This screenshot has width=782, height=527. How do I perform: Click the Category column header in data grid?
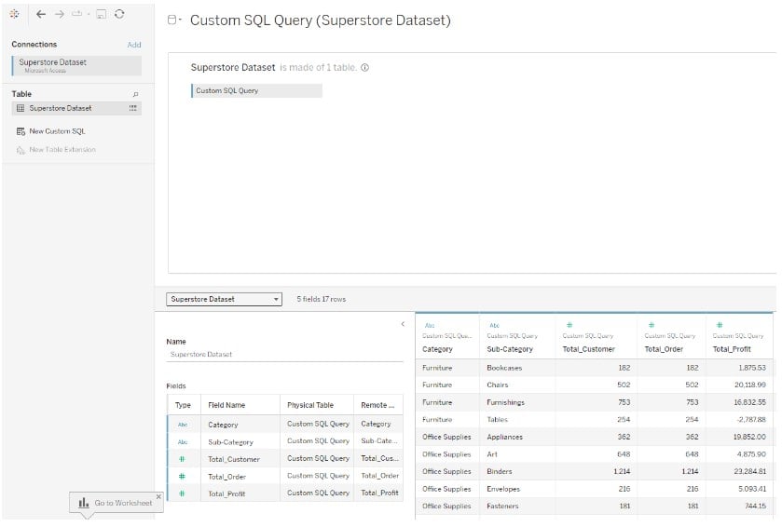[x=437, y=350]
